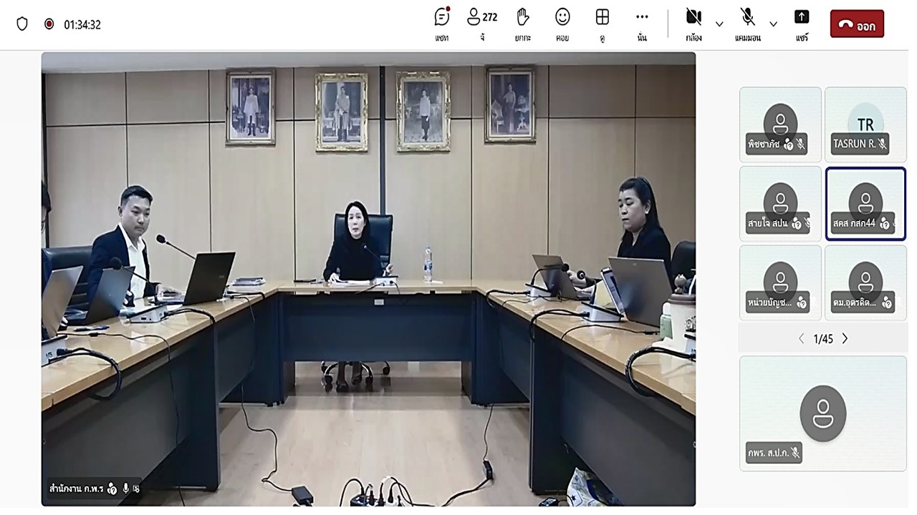Open the More actions ellipsis menu

[x=642, y=24]
